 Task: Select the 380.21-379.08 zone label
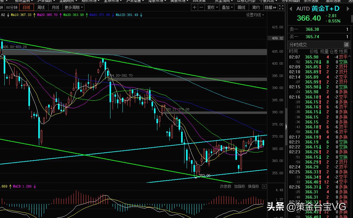(177, 109)
